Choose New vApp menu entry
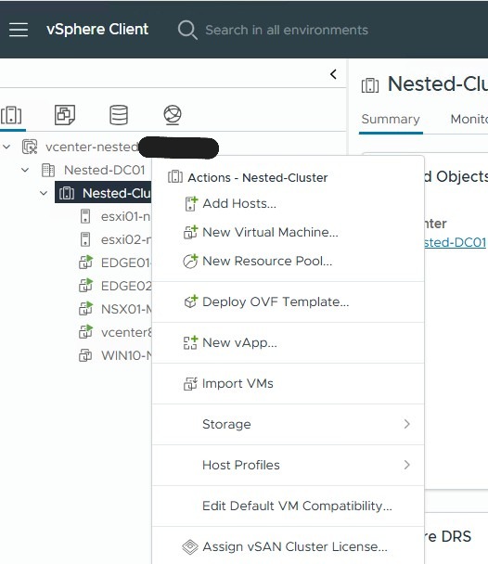The height and width of the screenshot is (564, 488). 288,343
